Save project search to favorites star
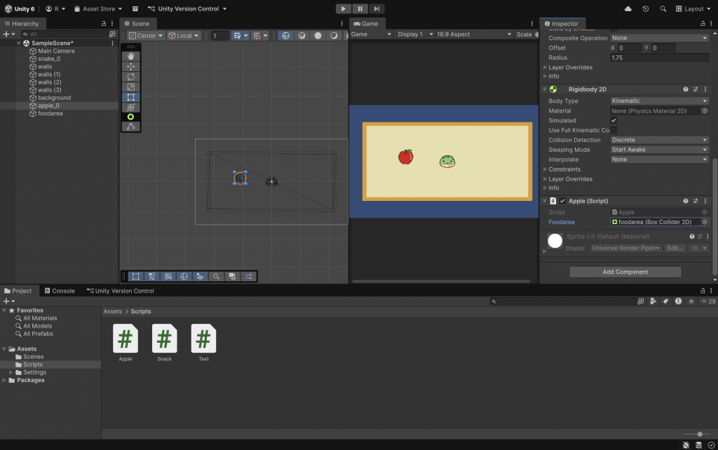718x450 pixels. [691, 301]
